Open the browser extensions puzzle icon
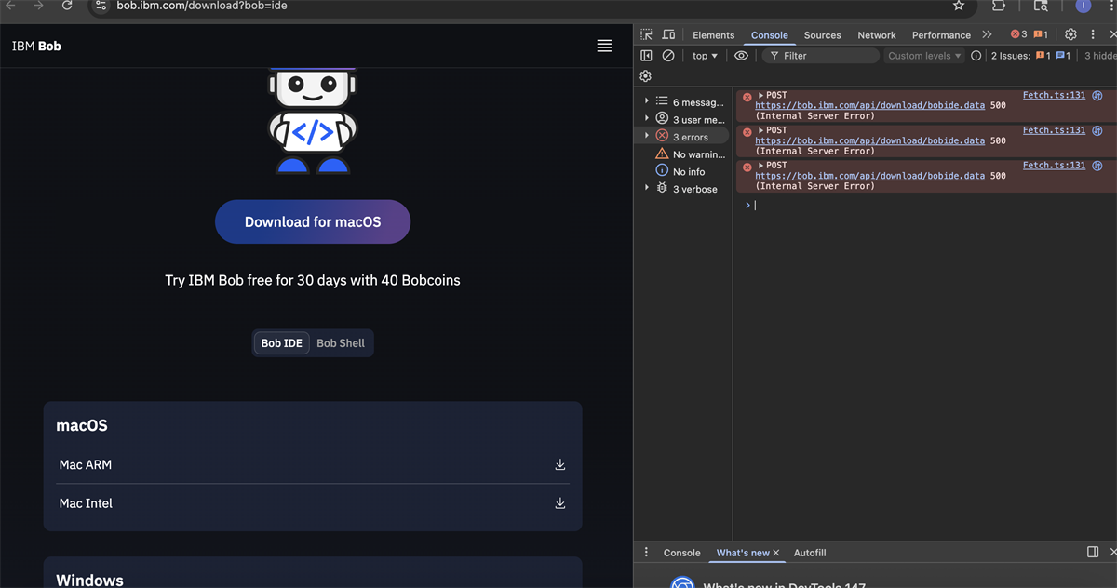The height and width of the screenshot is (588, 1117). coord(999,6)
